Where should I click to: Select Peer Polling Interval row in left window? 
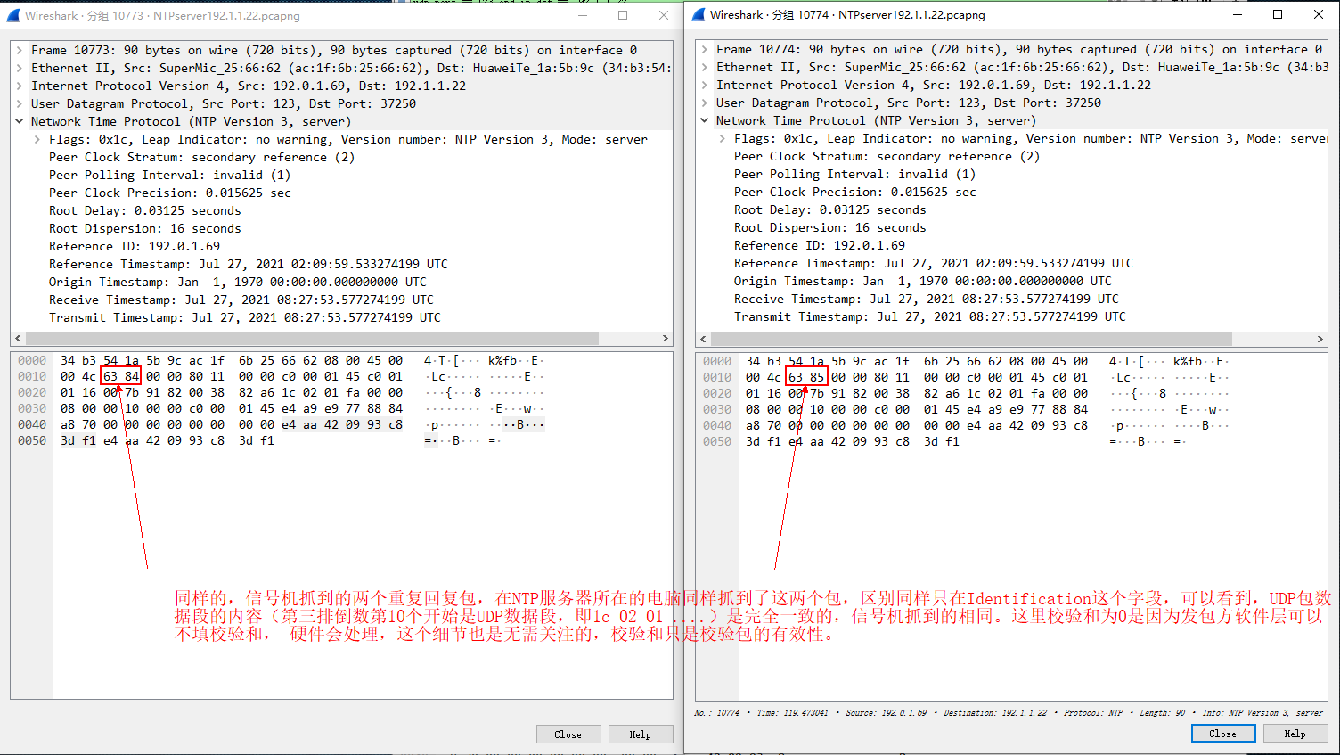pyautogui.click(x=342, y=176)
